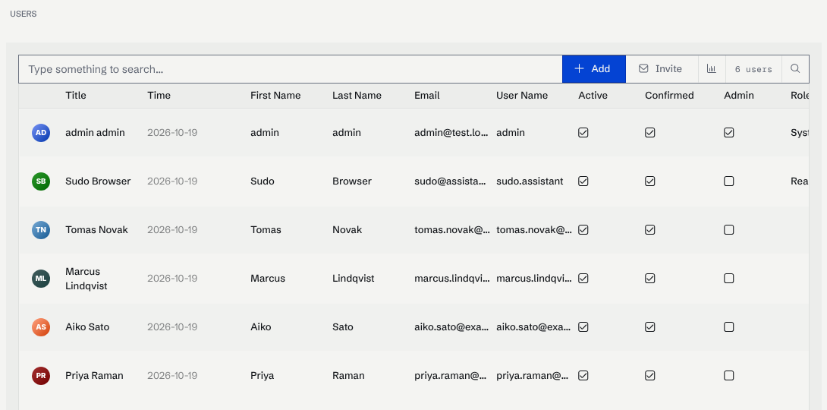Toggle Confirmed checkbox for Tomas Novak
827x410 pixels.
tap(650, 230)
